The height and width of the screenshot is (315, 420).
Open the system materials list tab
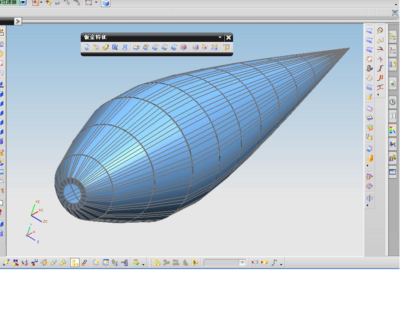point(393,116)
